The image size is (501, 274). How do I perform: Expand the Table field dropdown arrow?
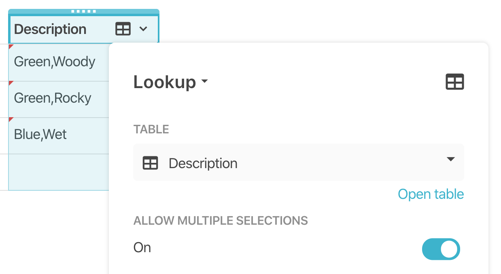451,159
